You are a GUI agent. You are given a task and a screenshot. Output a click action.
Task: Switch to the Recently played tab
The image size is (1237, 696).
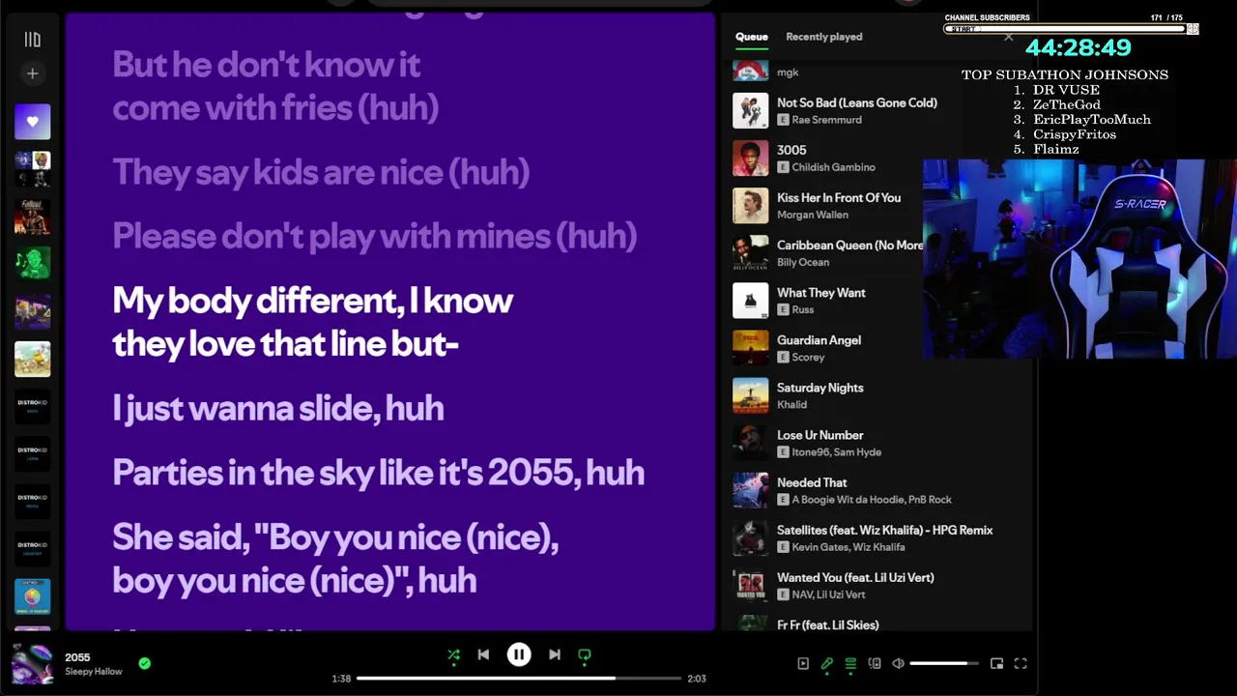pyautogui.click(x=823, y=37)
